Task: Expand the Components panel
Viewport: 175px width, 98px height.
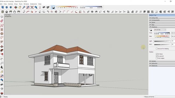Action: [x=162, y=20]
